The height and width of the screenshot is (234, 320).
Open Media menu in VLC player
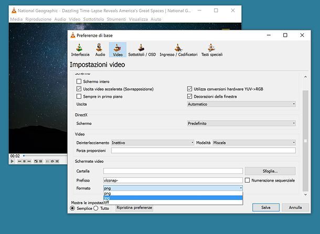16,19
